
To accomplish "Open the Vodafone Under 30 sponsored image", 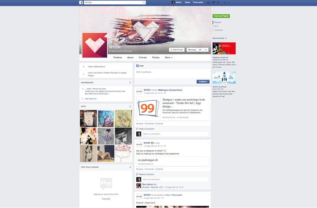I will pyautogui.click(x=224, y=48).
